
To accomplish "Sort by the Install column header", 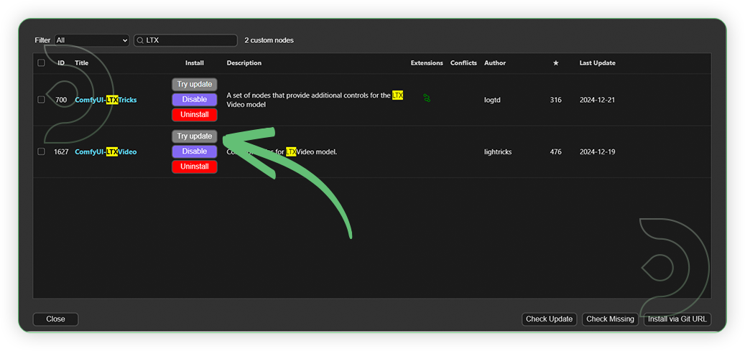I will tap(194, 63).
